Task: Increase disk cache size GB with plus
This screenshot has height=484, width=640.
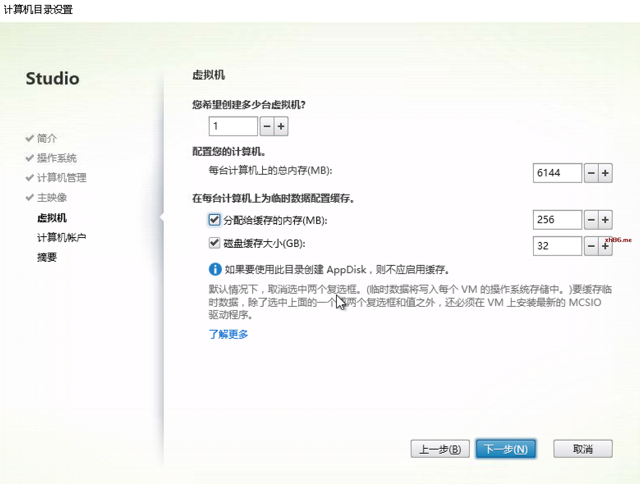Action: [x=605, y=246]
